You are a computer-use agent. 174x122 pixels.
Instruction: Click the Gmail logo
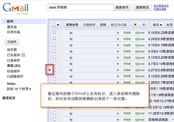(x=15, y=9)
